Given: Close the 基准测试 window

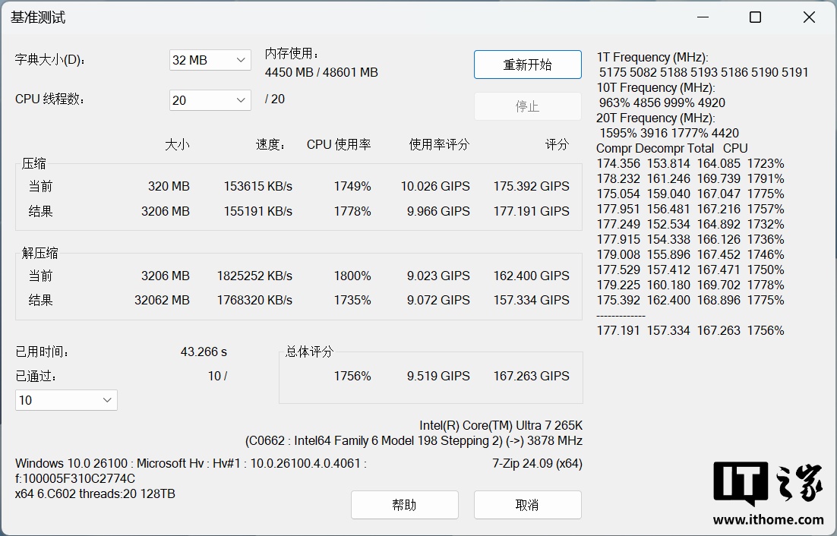Looking at the screenshot, I should 809,17.
